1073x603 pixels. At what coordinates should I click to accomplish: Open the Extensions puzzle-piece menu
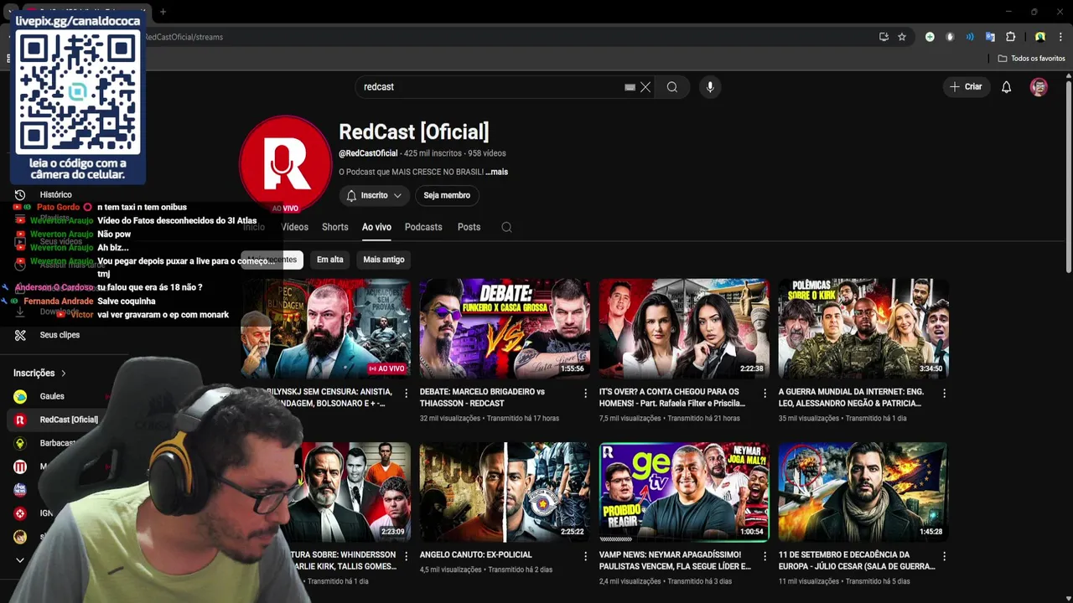pyautogui.click(x=1010, y=37)
